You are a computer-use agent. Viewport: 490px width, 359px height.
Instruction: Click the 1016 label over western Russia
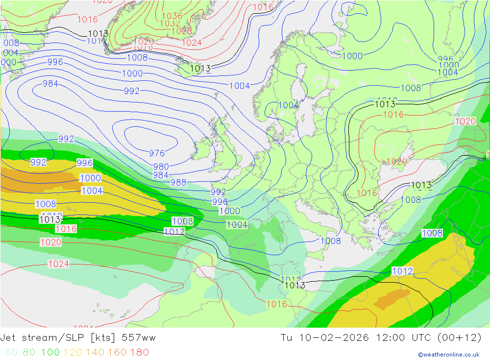[x=393, y=114]
